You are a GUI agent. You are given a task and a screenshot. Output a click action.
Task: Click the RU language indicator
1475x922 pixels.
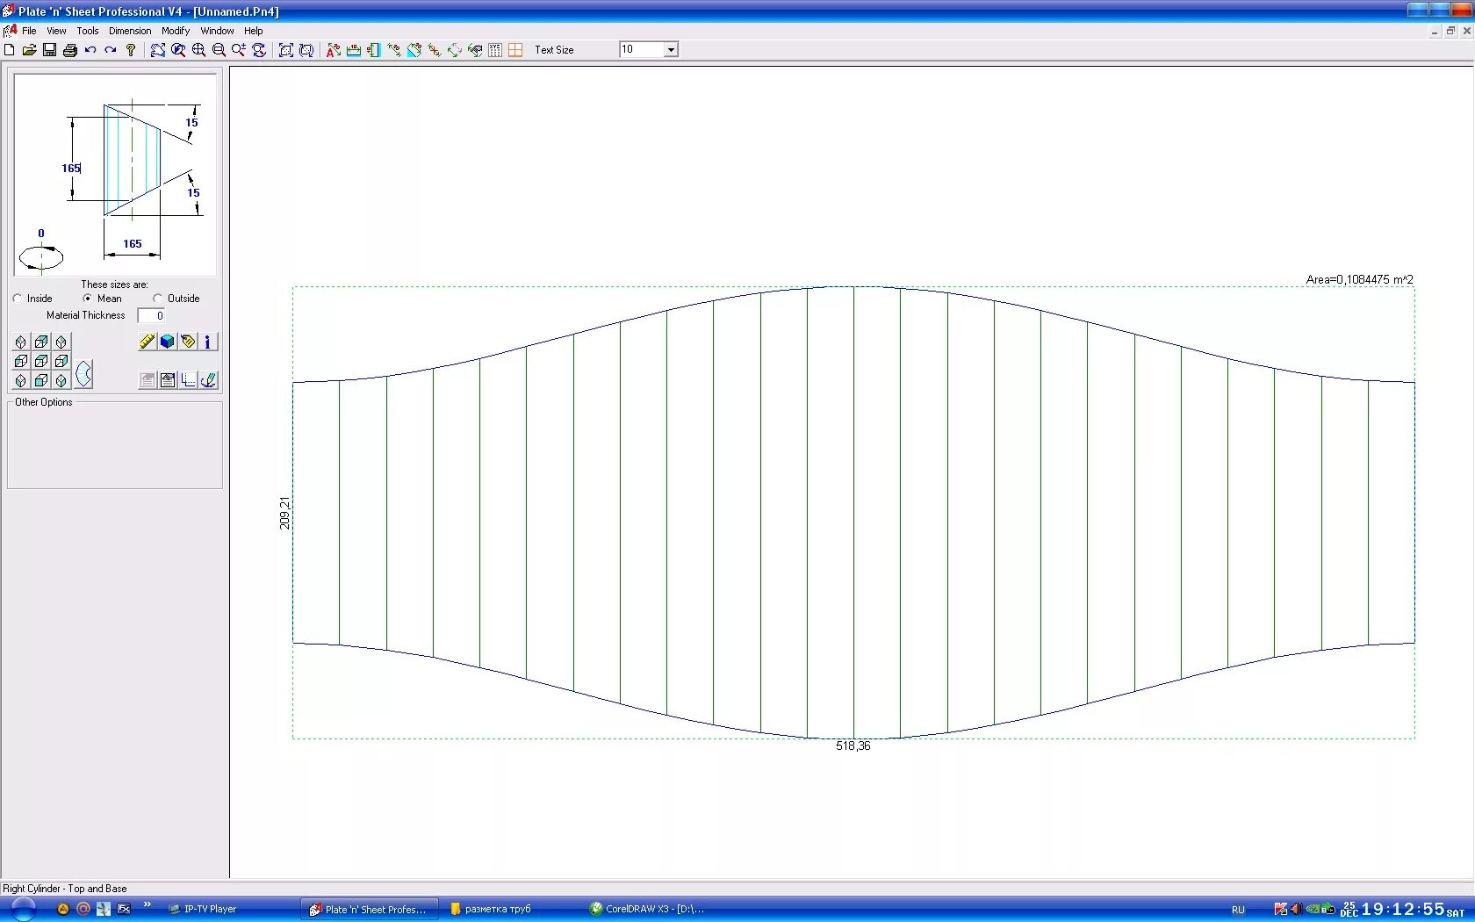[x=1238, y=910]
